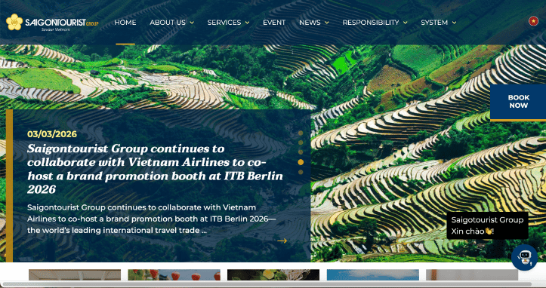The width and height of the screenshot is (546, 288).
Task: Click the article summary about Vietnam Airlines
Action: click(151, 219)
